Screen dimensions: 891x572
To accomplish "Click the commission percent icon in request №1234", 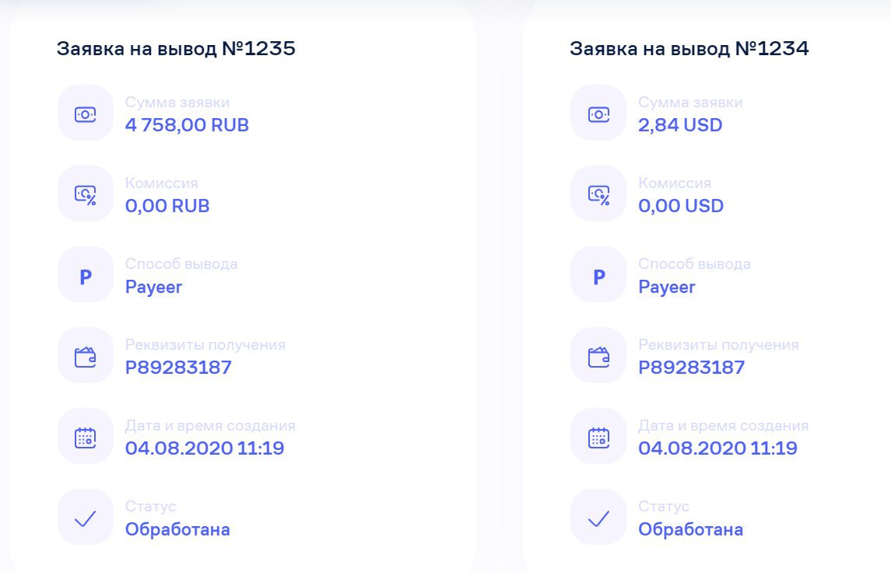I will tap(598, 195).
